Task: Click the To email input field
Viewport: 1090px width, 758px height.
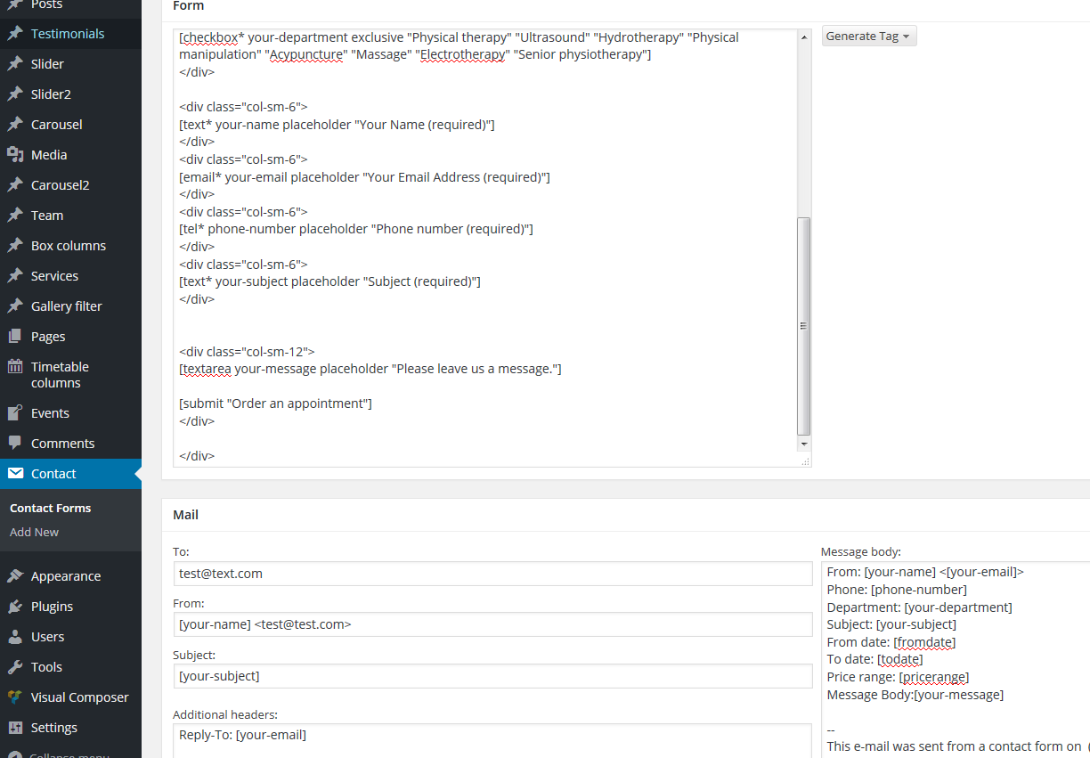Action: click(x=492, y=574)
